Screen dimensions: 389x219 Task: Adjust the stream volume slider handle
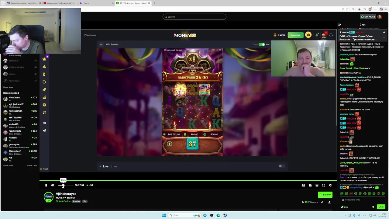[63, 185]
